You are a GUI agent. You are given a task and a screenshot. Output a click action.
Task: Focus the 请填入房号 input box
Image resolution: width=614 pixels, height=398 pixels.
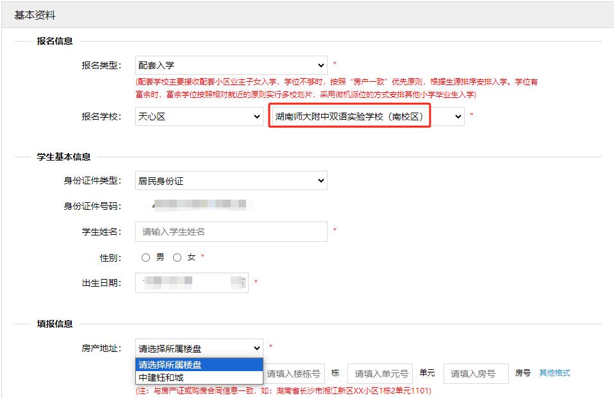475,374
